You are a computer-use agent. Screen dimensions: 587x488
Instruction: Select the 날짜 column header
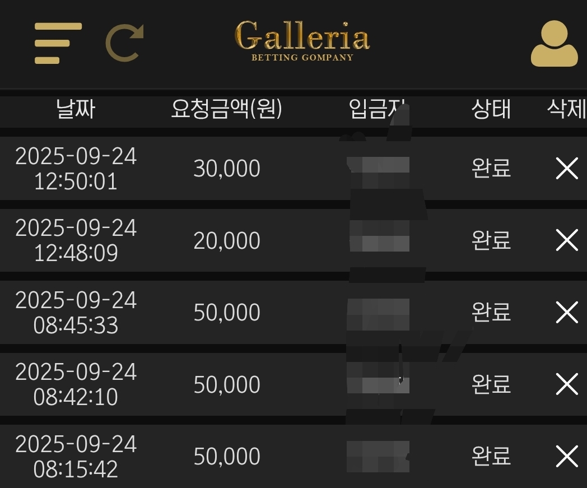76,109
